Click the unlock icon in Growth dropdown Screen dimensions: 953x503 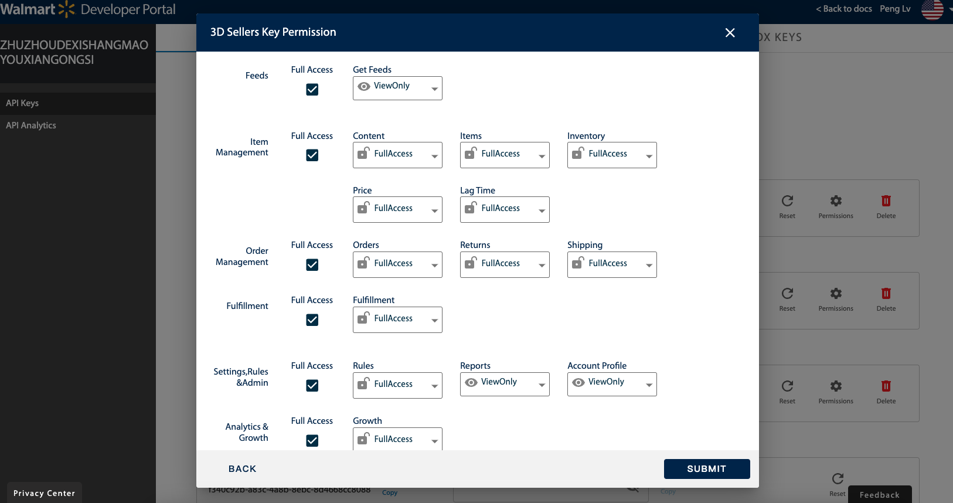[363, 439]
